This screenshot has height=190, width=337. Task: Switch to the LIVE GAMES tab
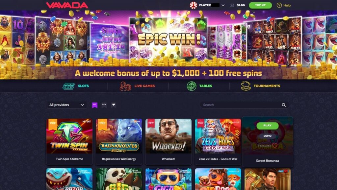click(x=144, y=86)
